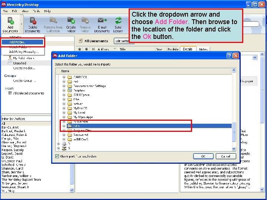Click the Unsorted collection icon
Image resolution: width=267 pixels, height=200 pixels.
(x=10, y=63)
